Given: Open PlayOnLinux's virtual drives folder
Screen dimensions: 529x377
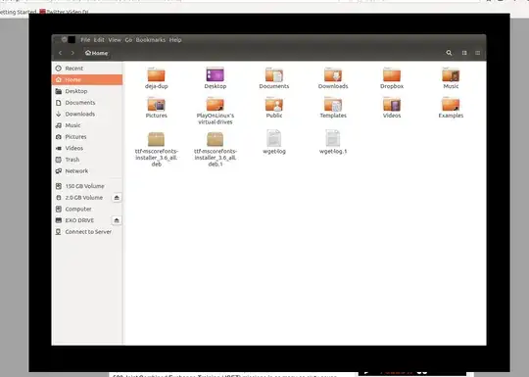Looking at the screenshot, I should [216, 111].
